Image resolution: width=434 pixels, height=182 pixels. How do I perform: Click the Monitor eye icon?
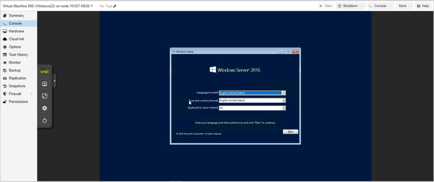(x=5, y=63)
